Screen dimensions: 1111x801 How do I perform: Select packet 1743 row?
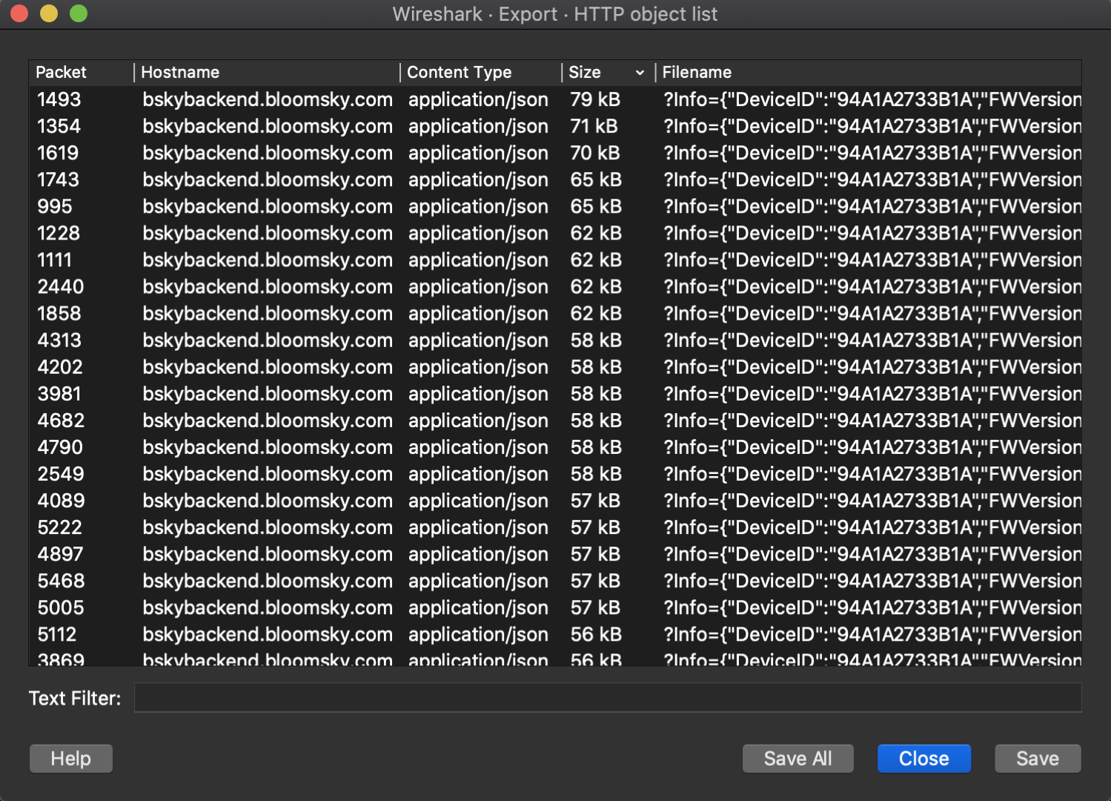point(556,179)
